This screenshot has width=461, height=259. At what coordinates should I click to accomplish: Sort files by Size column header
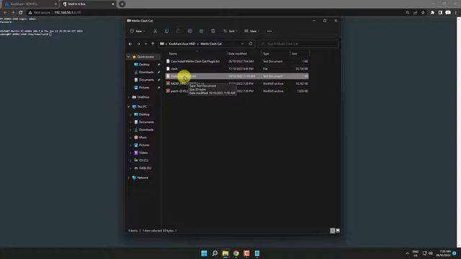(295, 54)
